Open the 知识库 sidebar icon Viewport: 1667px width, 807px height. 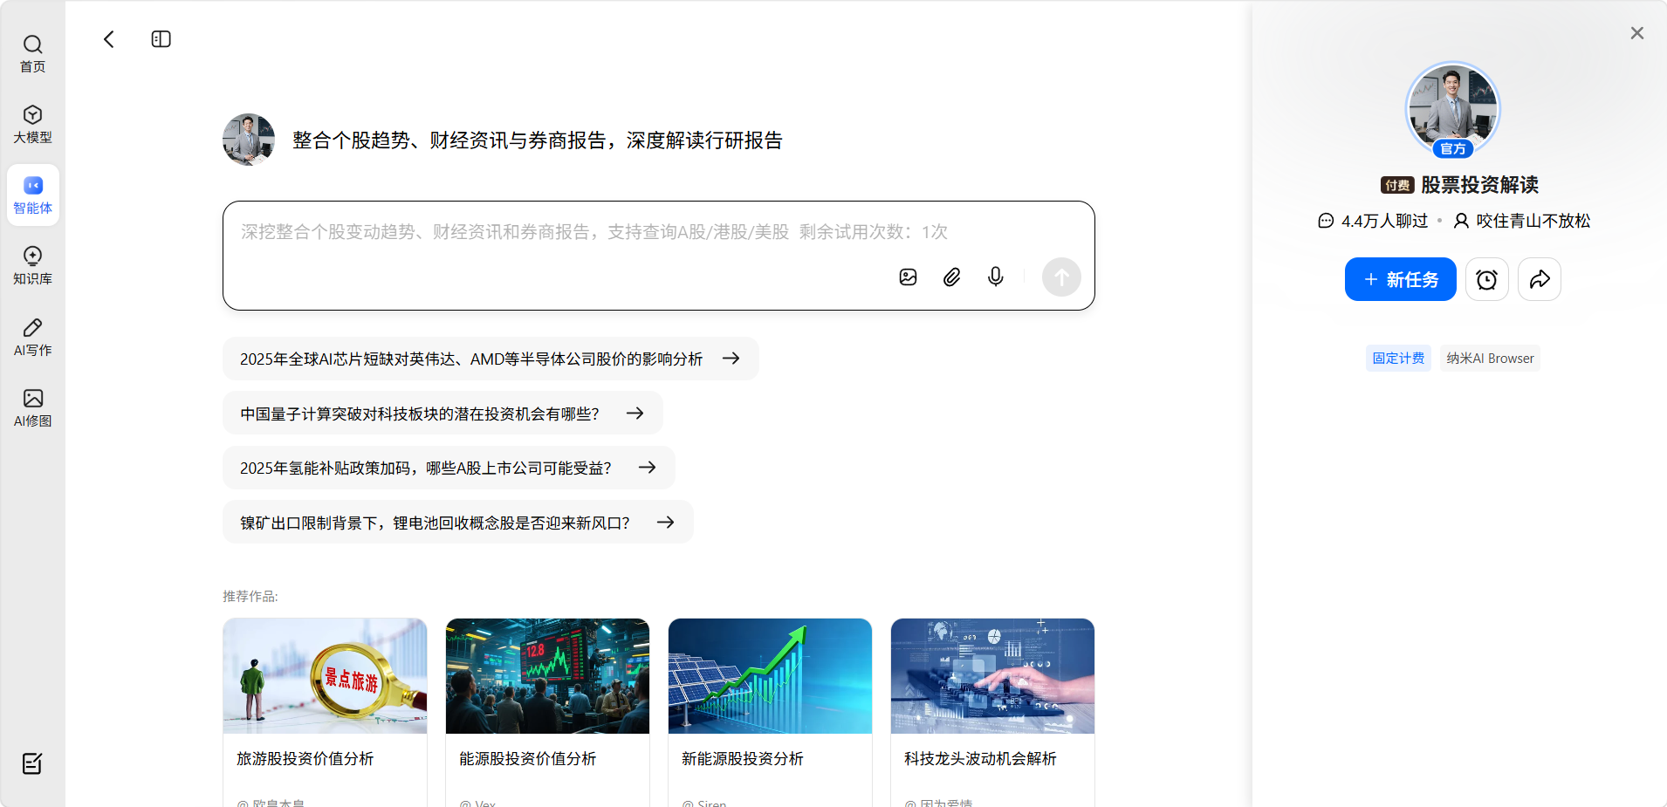[33, 265]
